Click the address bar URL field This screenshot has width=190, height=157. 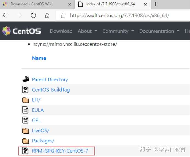[x=123, y=16]
